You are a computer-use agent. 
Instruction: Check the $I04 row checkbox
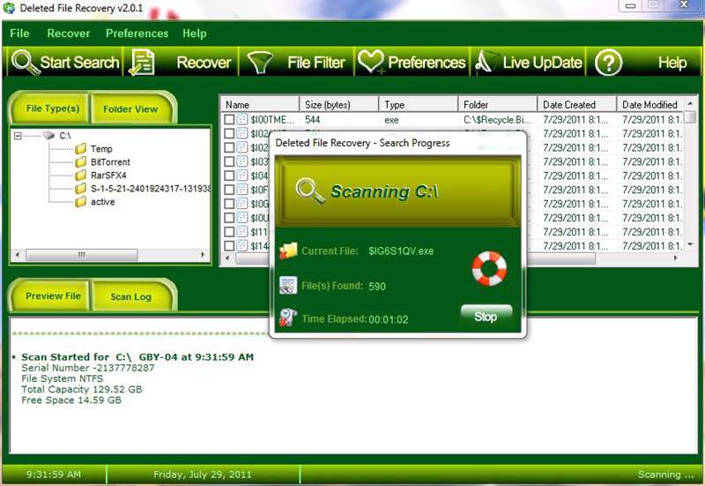click(229, 176)
